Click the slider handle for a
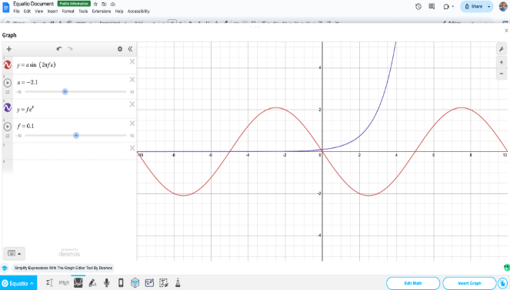 click(65, 92)
